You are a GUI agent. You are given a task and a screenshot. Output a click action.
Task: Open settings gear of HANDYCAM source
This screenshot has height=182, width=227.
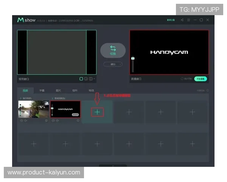[x=78, y=121]
